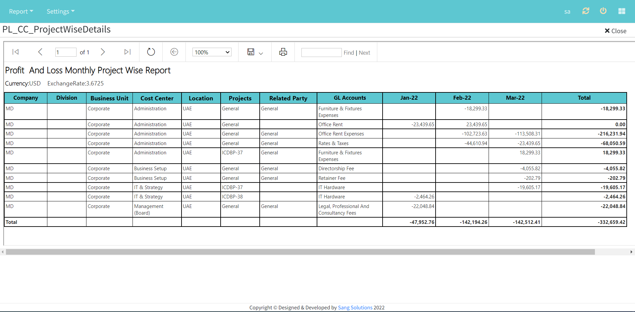The height and width of the screenshot is (312, 635).
Task: Click the save/export disk icon
Action: point(251,52)
